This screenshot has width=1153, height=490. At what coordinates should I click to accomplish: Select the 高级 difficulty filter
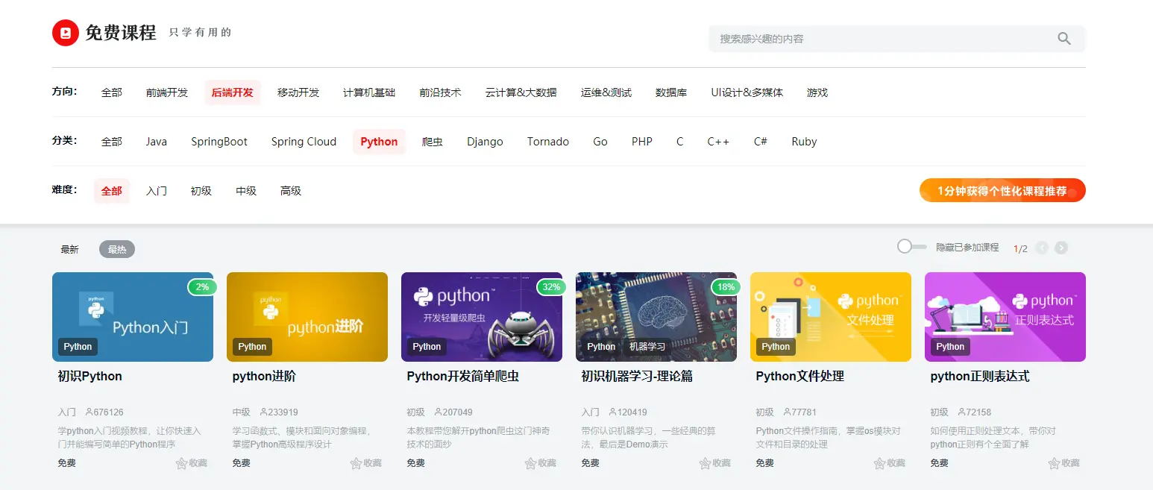[290, 191]
